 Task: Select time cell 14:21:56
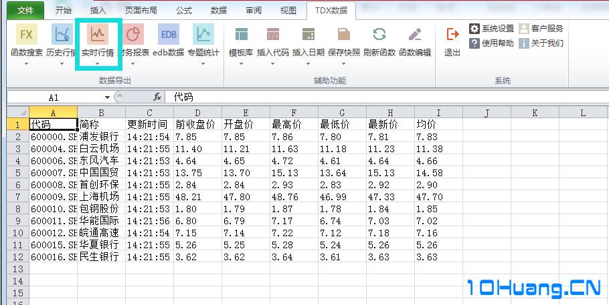point(149,220)
